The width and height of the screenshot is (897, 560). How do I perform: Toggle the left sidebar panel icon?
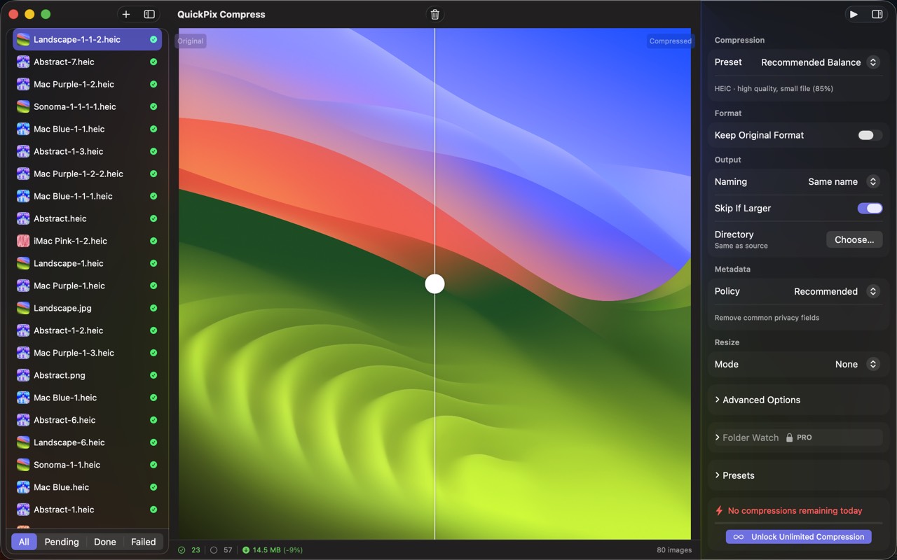coord(149,14)
